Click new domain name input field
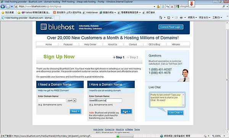The width and height of the screenshot is (229, 138). (x=52, y=100)
